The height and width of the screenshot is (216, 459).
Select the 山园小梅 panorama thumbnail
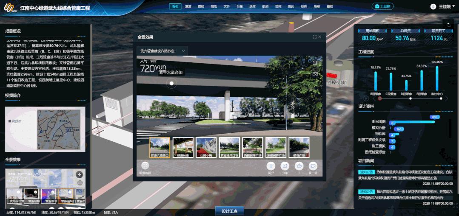(x=206, y=147)
